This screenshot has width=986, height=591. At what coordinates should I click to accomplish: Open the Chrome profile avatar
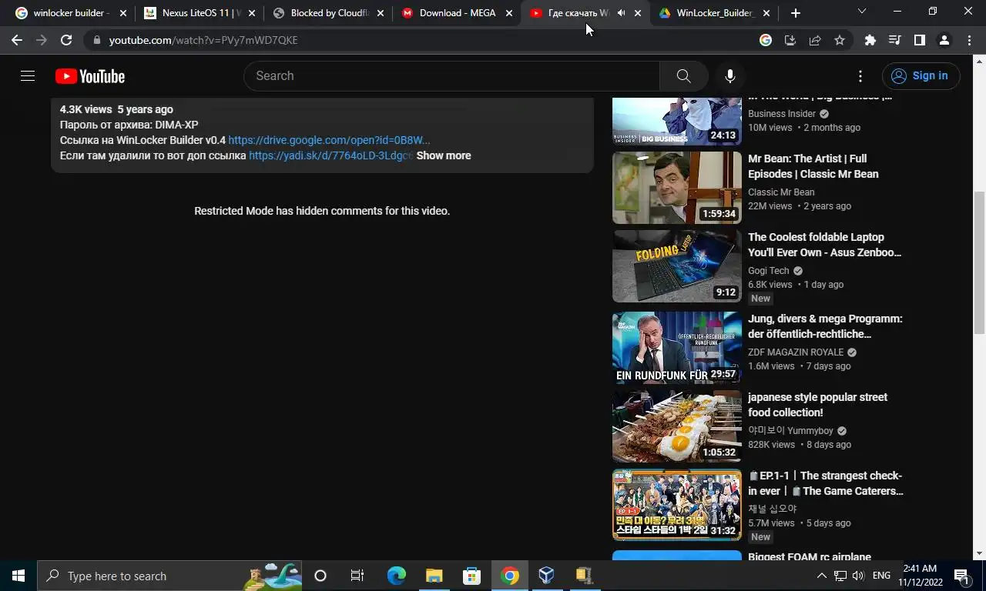[x=944, y=40]
